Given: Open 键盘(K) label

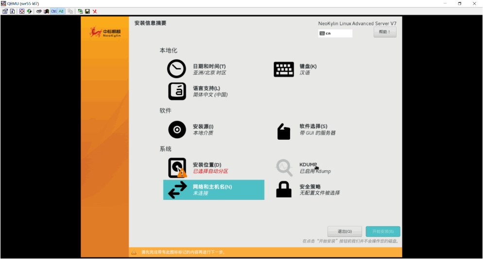Looking at the screenshot, I should click(x=308, y=66).
